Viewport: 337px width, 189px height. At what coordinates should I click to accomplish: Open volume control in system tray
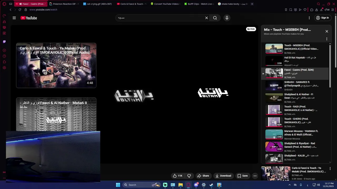319,185
